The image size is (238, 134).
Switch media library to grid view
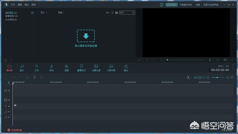[x=116, y=13]
